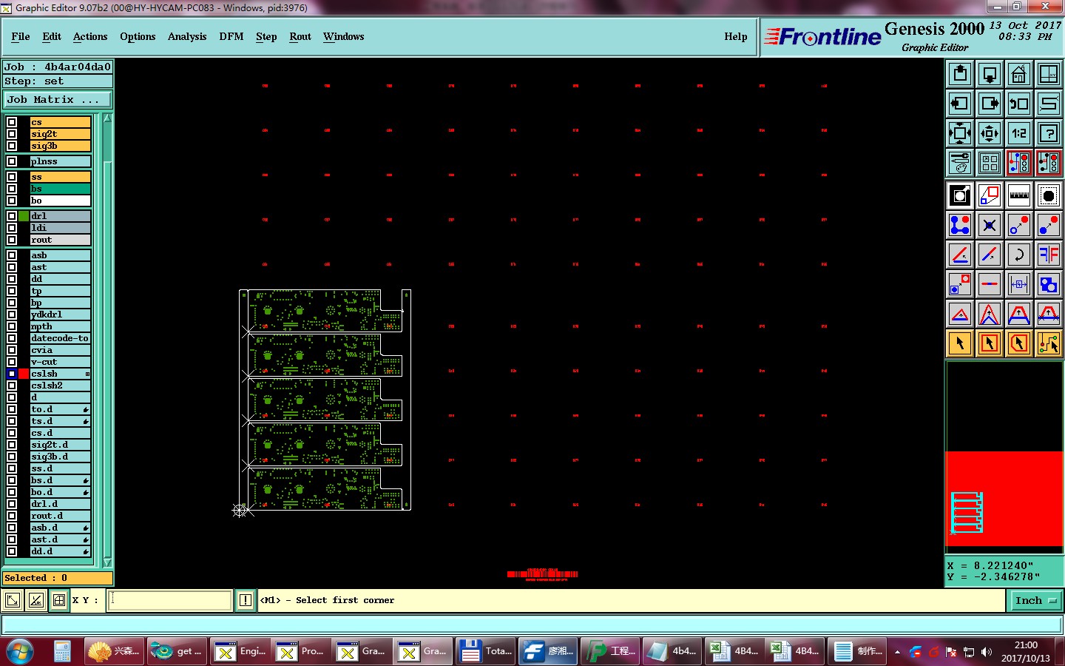Viewport: 1065px width, 666px height.
Task: Select the octagon feature highlight tool
Action: tap(1049, 195)
